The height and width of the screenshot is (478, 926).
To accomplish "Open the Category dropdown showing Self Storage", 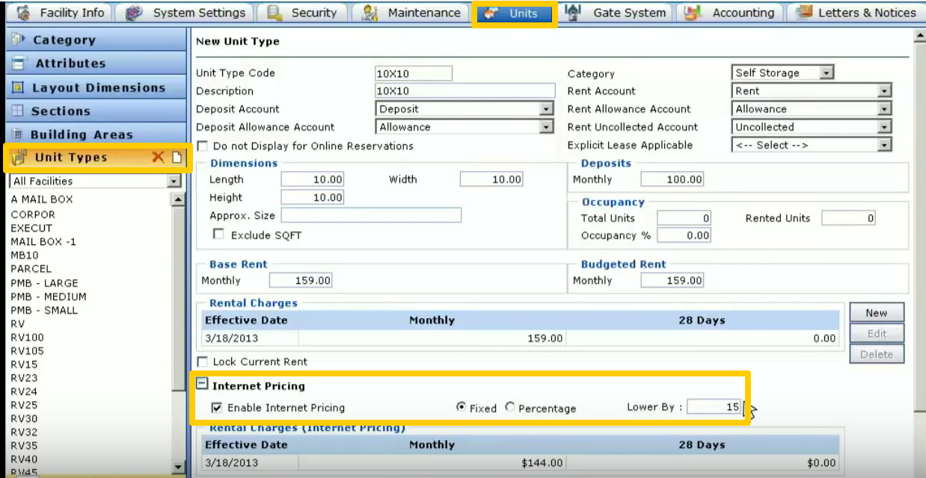I will (x=826, y=72).
